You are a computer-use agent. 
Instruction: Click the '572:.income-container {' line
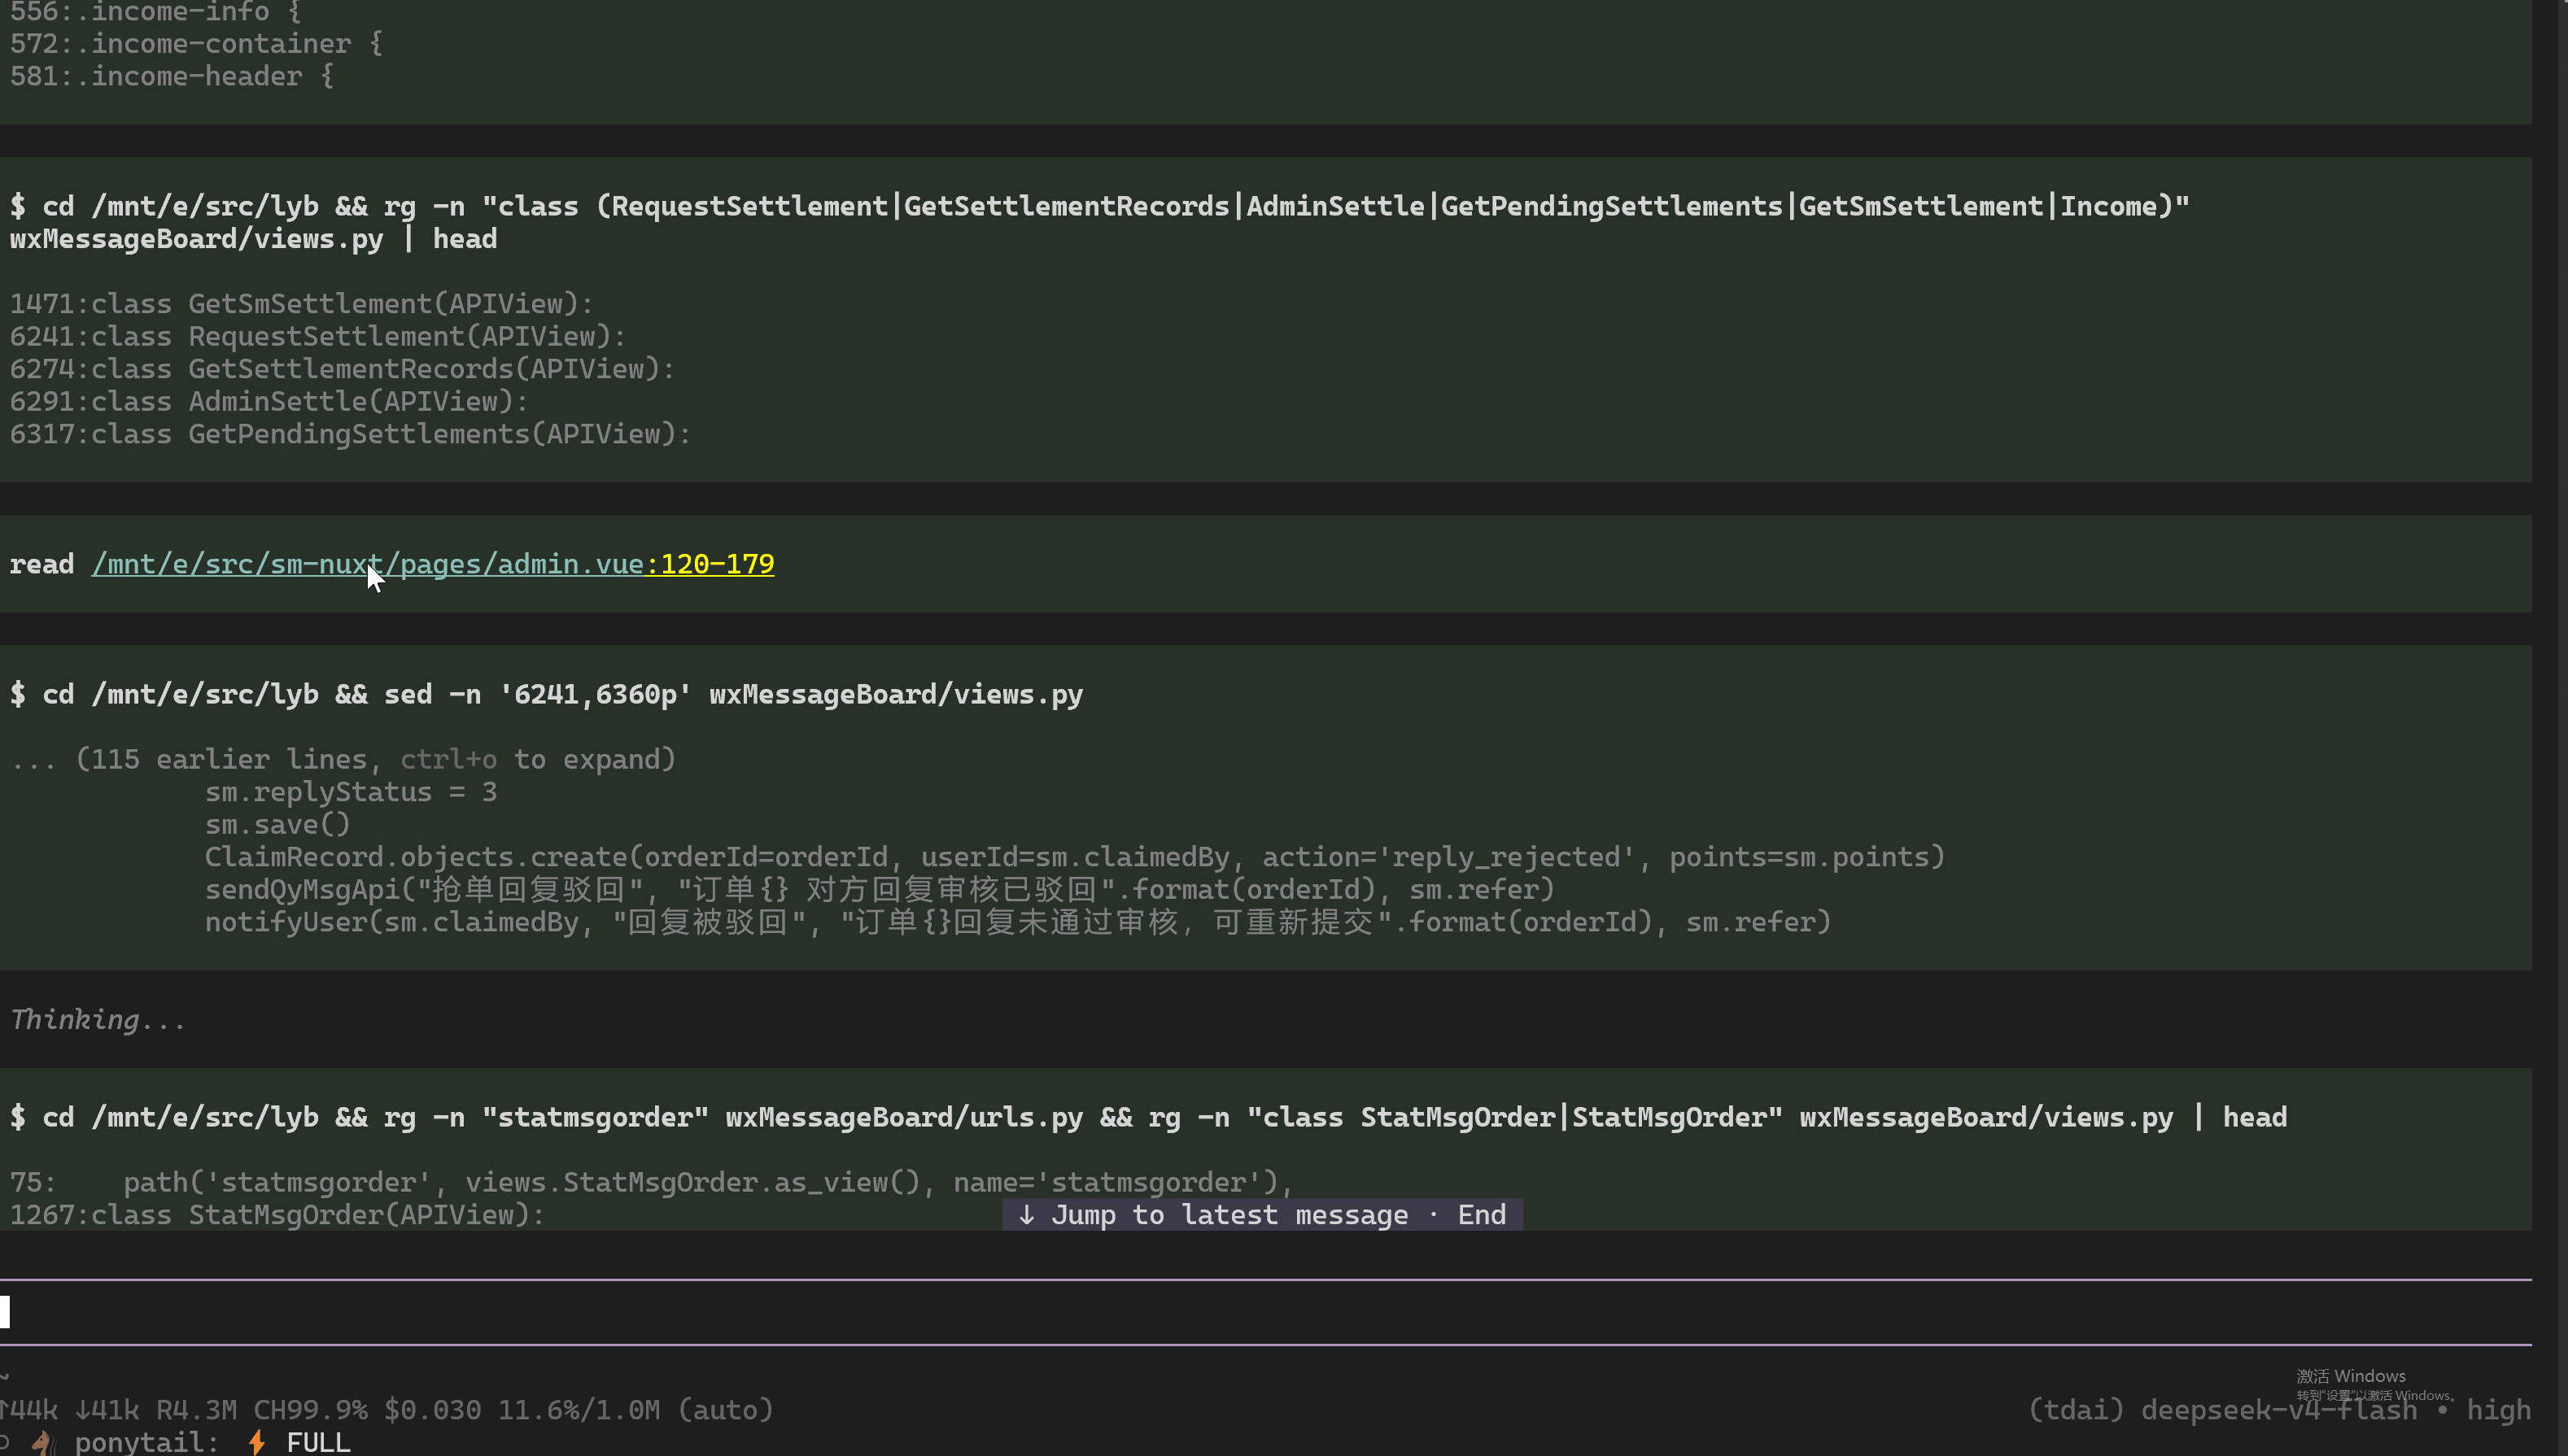coord(196,44)
